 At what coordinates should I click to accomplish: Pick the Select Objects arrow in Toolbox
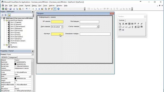tap(120, 24)
